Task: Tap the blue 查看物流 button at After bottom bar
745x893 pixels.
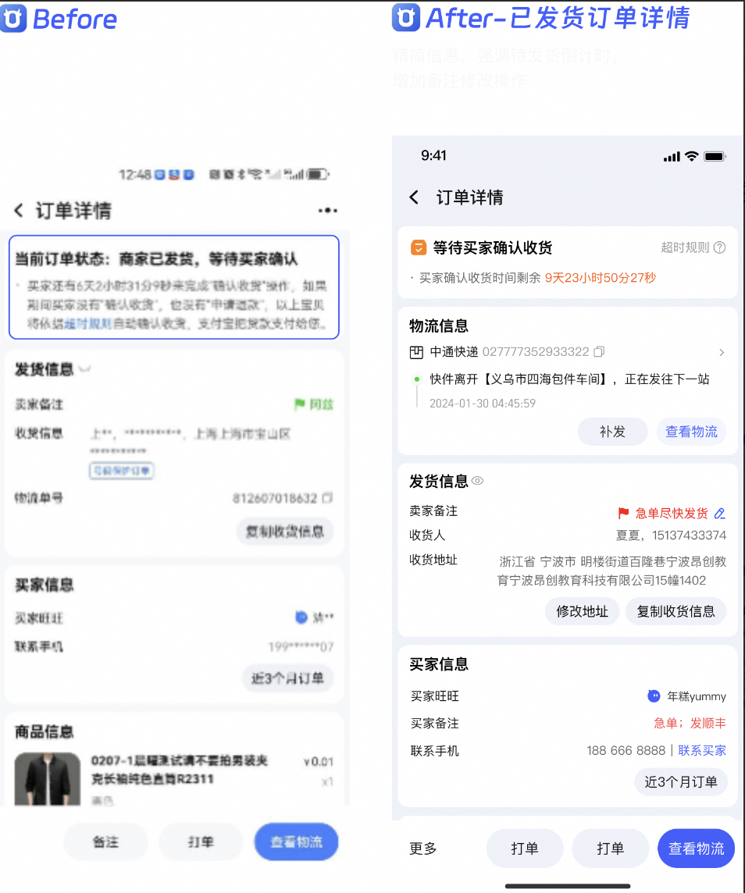Action: (696, 849)
